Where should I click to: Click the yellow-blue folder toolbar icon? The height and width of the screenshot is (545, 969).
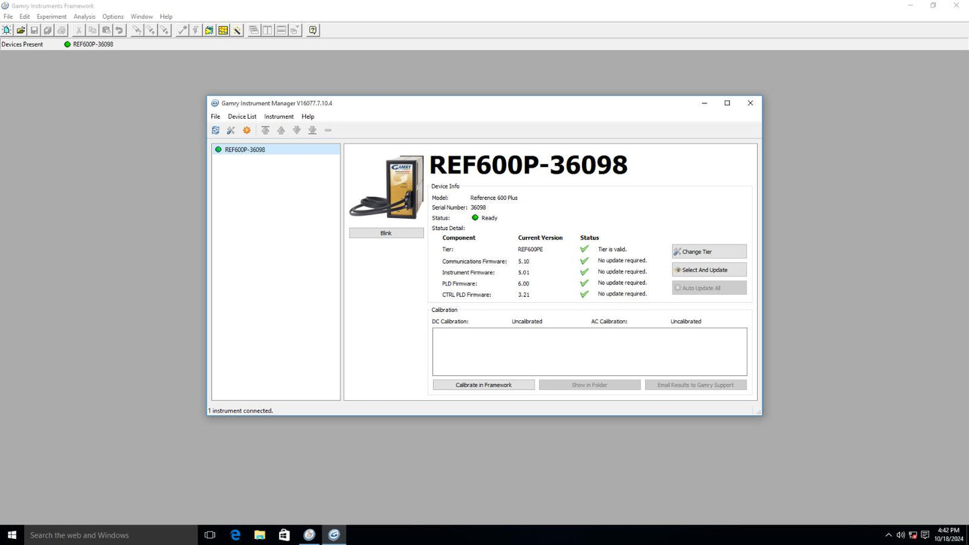click(x=209, y=30)
